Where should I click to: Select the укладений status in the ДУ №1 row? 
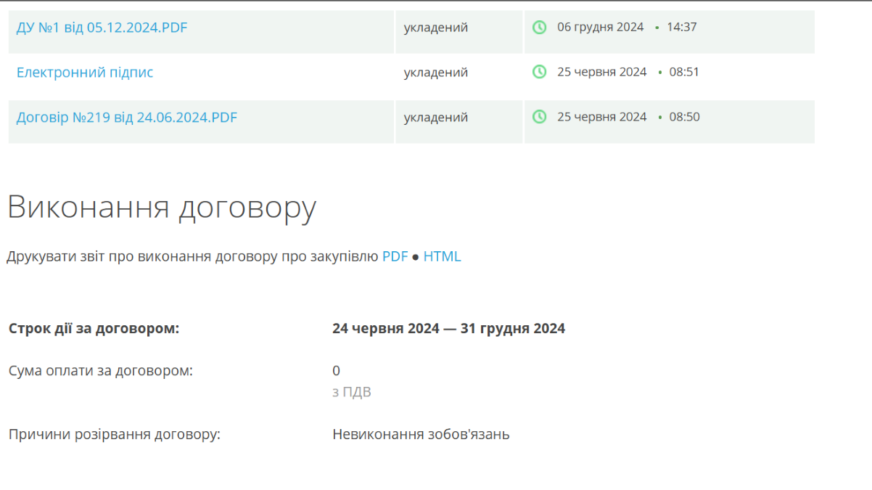[x=436, y=28]
